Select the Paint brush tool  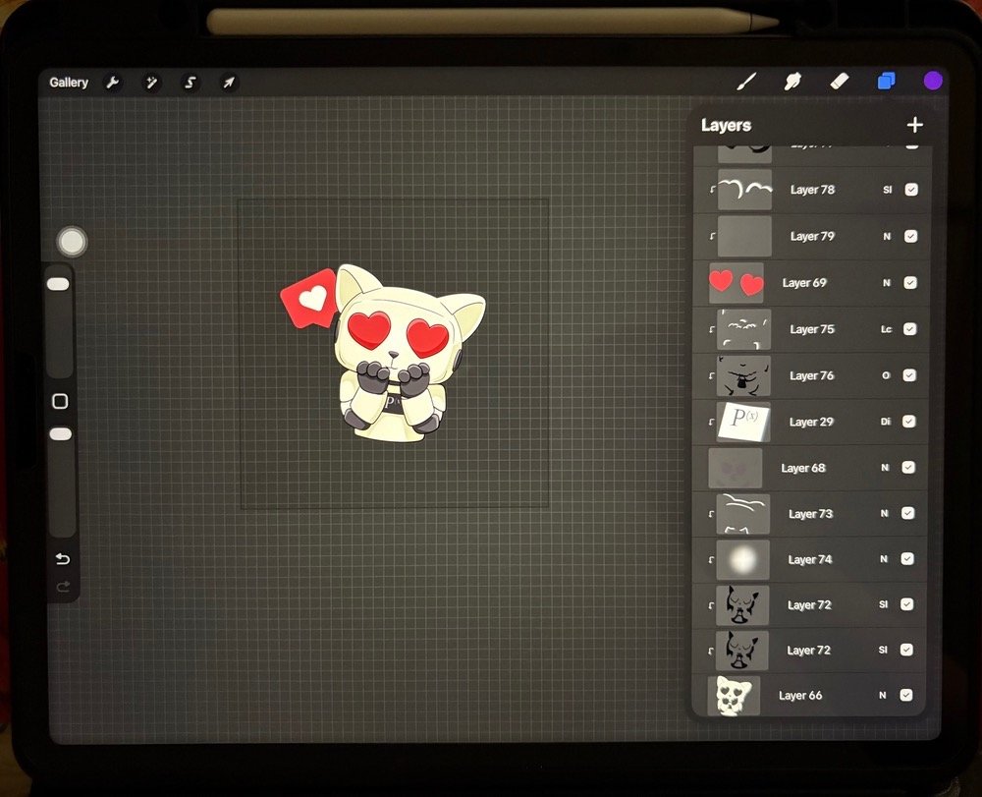(x=746, y=81)
